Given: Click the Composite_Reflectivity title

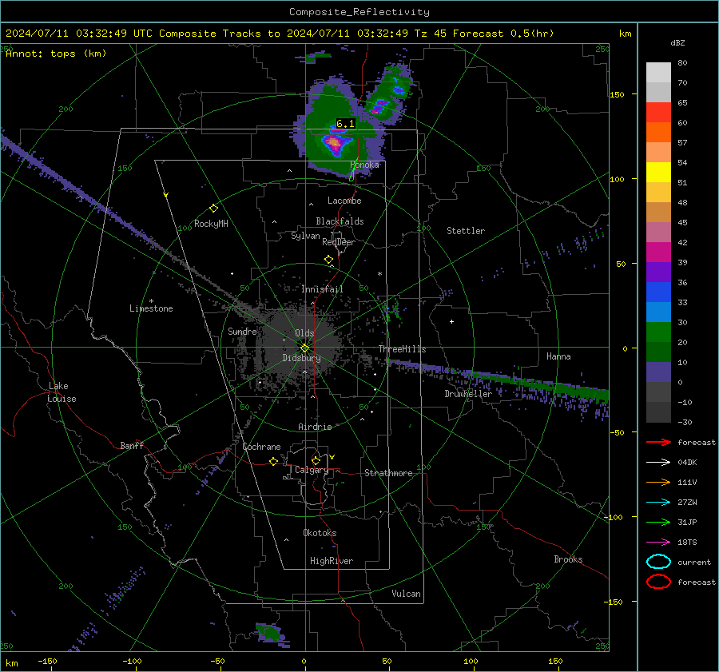Looking at the screenshot, I should 359,12.
